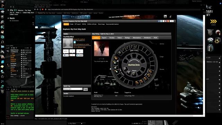This screenshot has height=125, width=222.
Task: Collapse the Route panel marker
Action: pyautogui.click(x=8, y=18)
